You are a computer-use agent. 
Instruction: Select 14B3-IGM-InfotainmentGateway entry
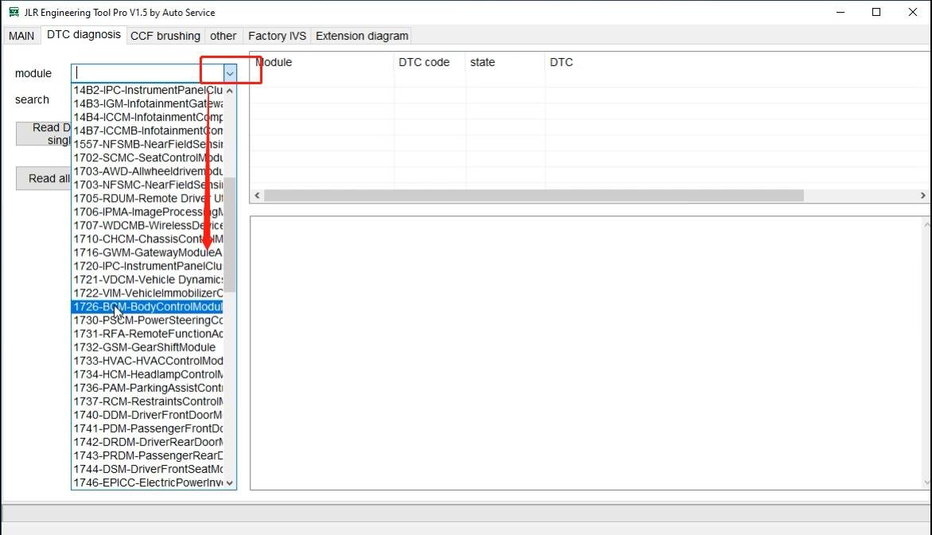click(147, 104)
